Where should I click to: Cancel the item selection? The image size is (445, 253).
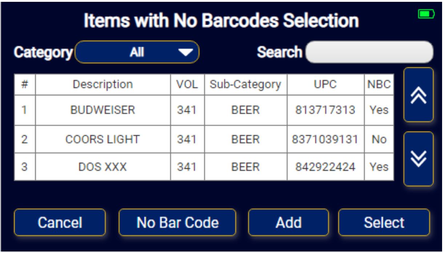click(60, 222)
